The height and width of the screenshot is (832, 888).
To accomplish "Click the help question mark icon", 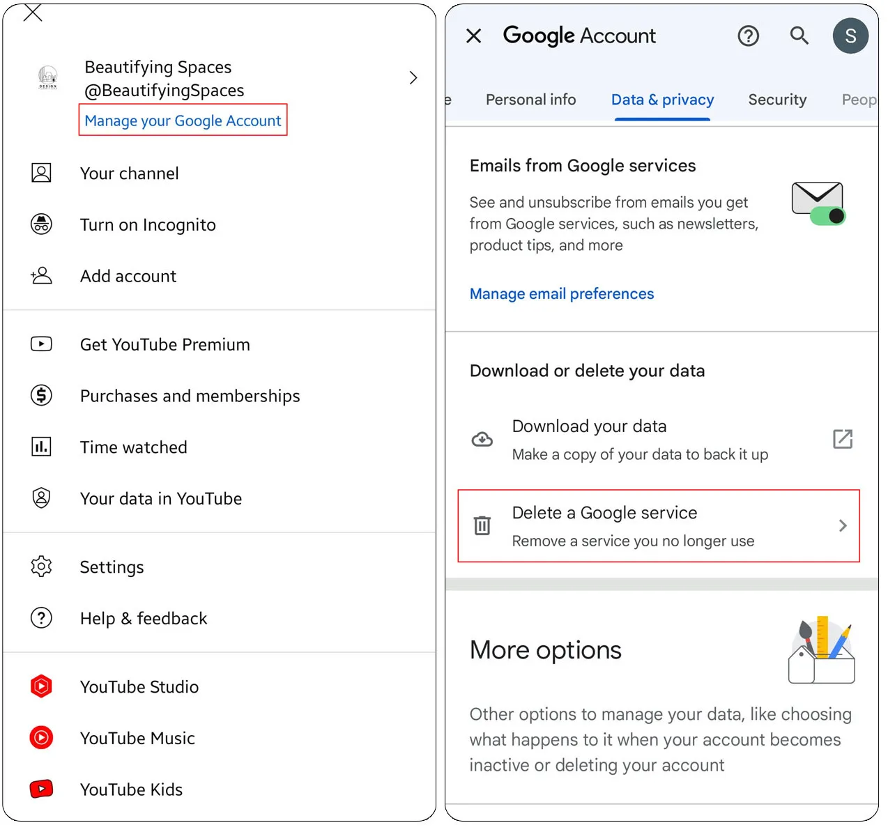I will pyautogui.click(x=748, y=36).
